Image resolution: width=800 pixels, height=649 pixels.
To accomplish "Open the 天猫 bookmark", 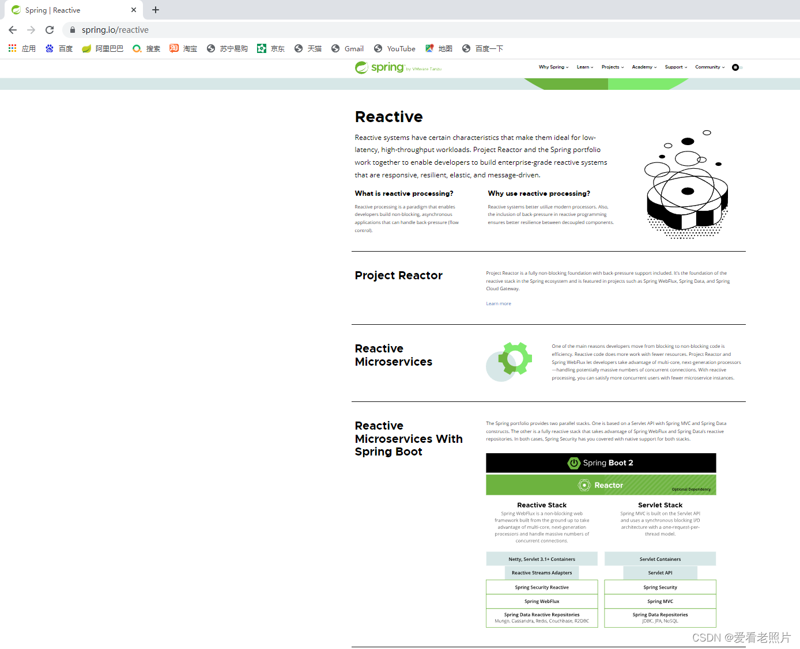I will pos(308,49).
